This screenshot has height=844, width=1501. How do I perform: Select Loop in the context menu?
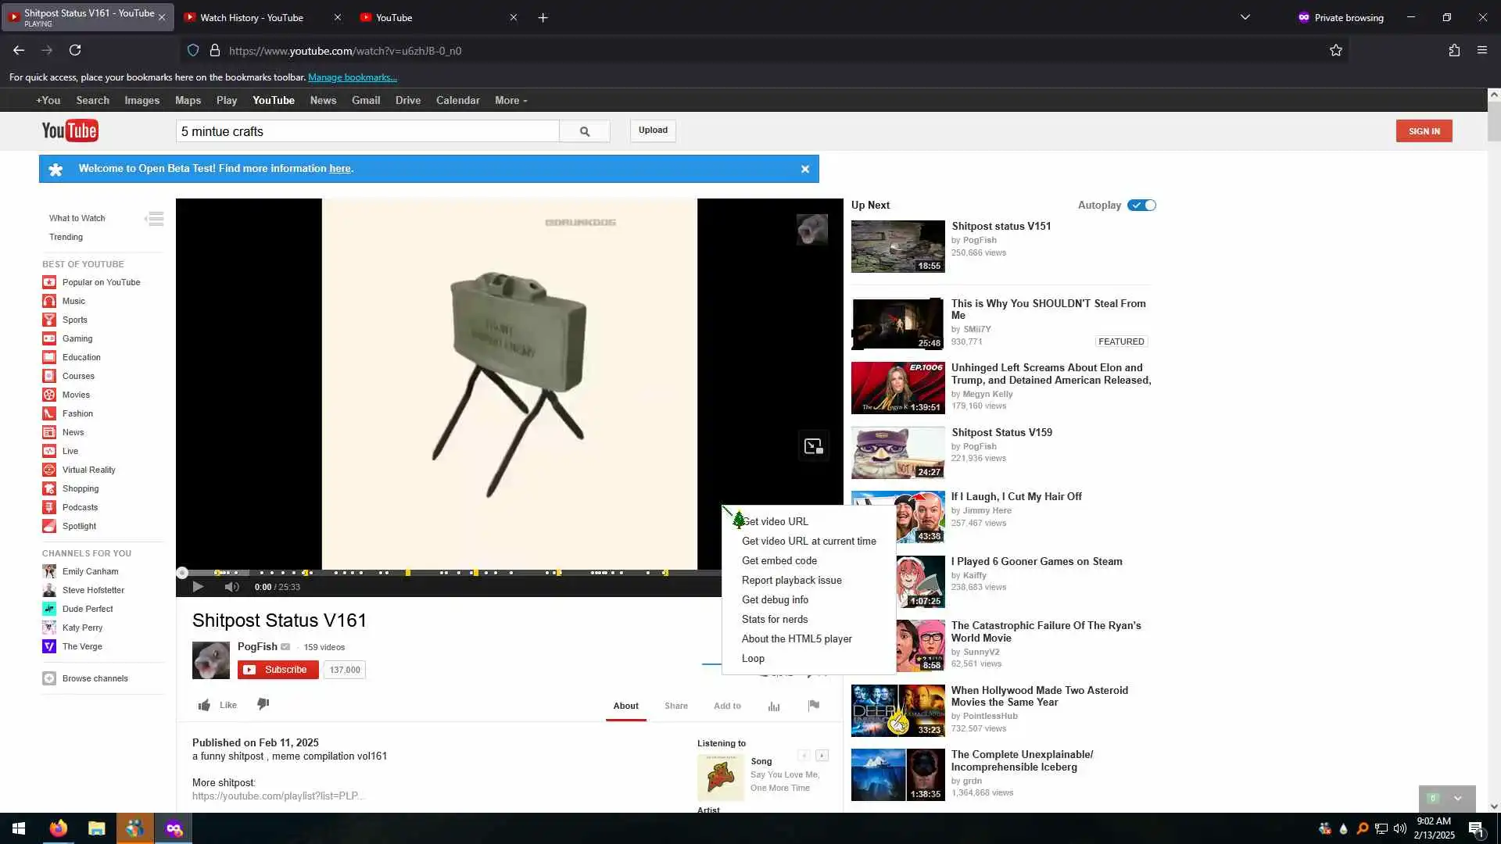pyautogui.click(x=753, y=659)
